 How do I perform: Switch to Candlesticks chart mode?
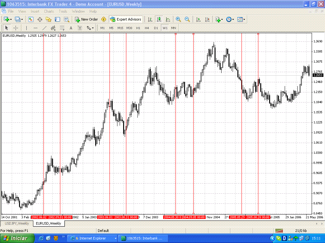pos(159,19)
